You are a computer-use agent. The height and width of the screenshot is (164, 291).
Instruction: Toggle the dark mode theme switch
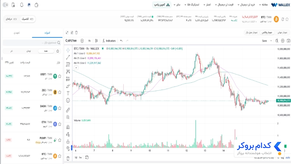coord(5,5)
